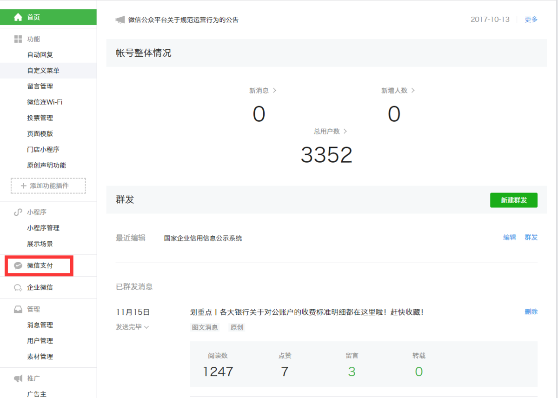The width and height of the screenshot is (558, 398).
Task: Expand 新消息 via its arrow
Action: tap(275, 91)
